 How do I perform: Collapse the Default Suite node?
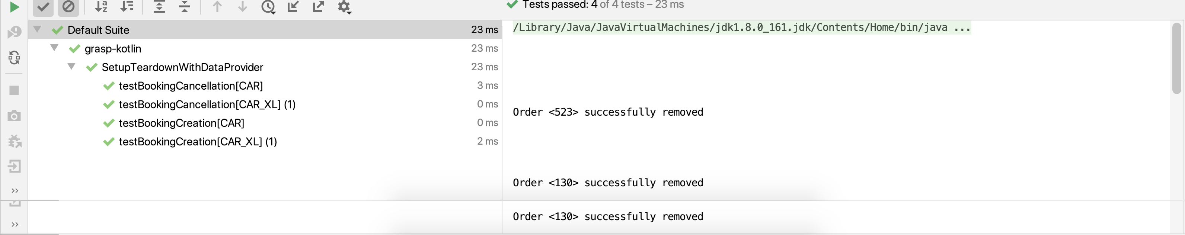coord(38,29)
